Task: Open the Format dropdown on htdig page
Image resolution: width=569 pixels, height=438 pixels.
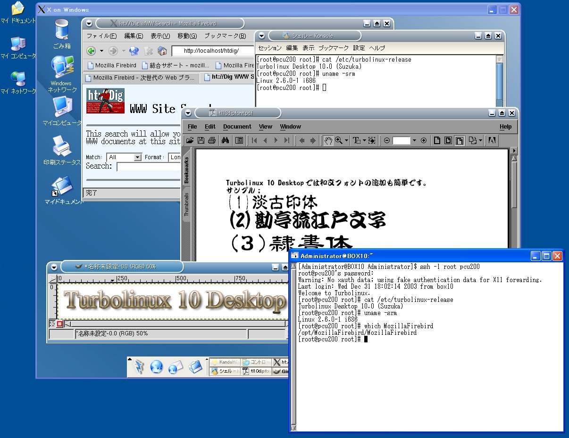Action: 175,157
